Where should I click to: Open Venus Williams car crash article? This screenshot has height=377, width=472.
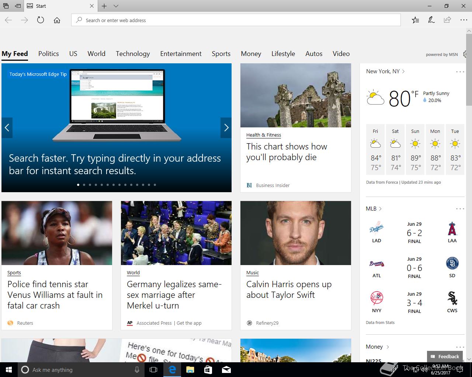[55, 295]
